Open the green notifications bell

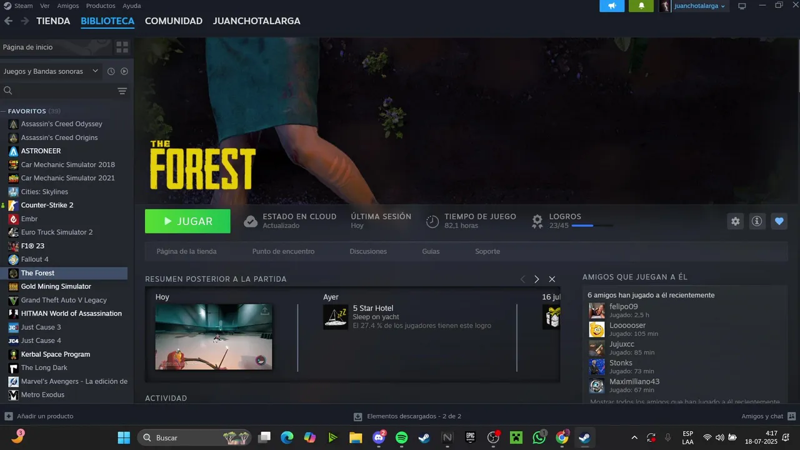tap(641, 6)
